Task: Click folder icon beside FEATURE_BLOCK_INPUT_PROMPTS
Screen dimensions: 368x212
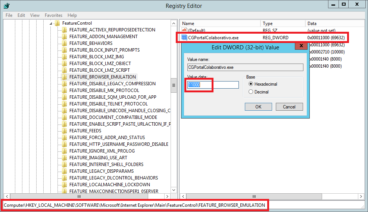Action: pos(64,50)
